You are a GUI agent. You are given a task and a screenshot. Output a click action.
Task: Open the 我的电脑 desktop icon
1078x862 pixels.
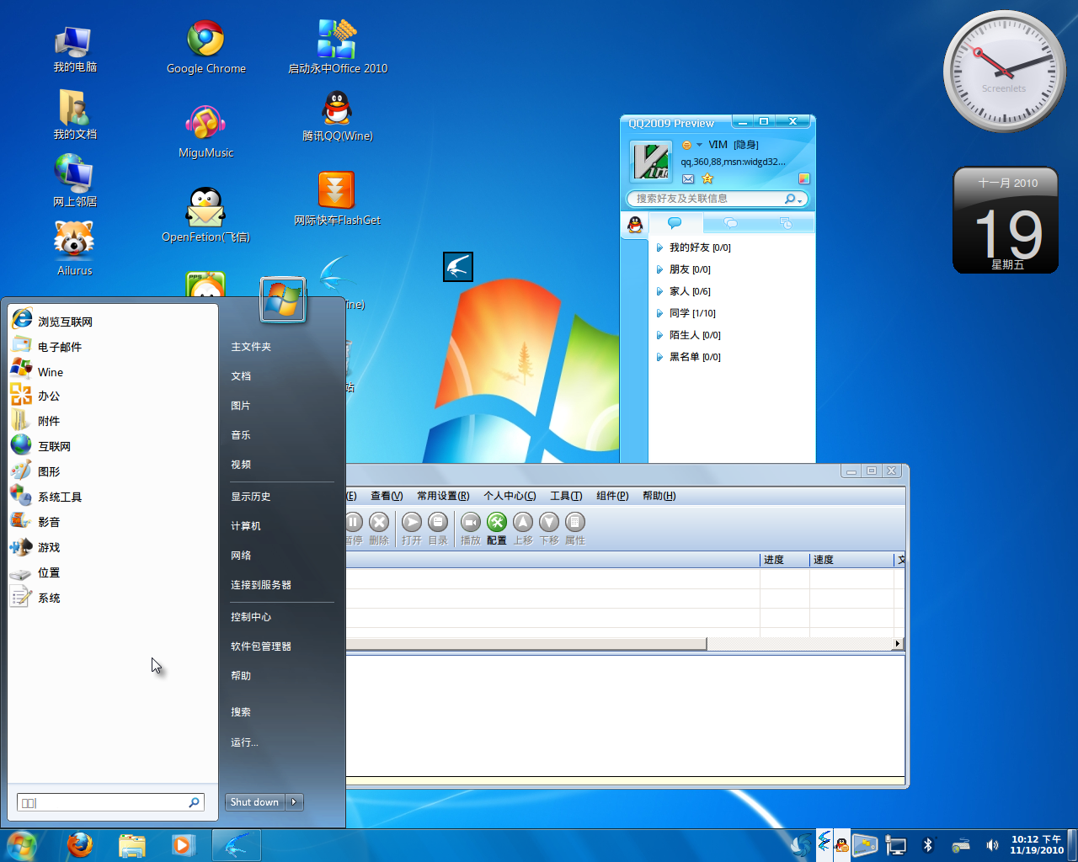coord(74,47)
